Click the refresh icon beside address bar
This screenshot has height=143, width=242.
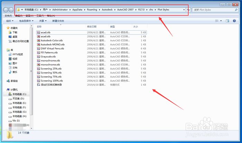coord(189,10)
